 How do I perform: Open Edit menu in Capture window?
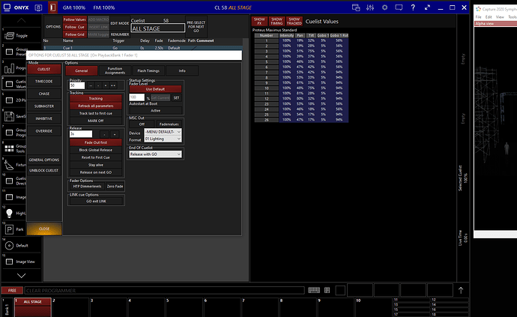[x=489, y=16]
